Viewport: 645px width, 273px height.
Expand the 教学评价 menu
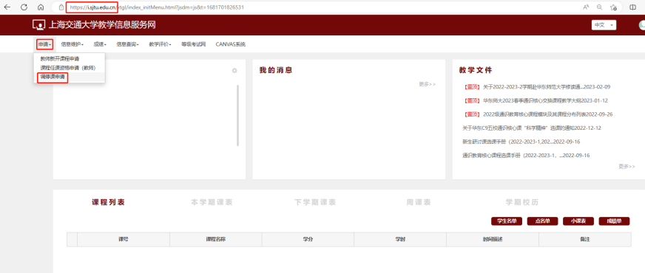pyautogui.click(x=160, y=44)
